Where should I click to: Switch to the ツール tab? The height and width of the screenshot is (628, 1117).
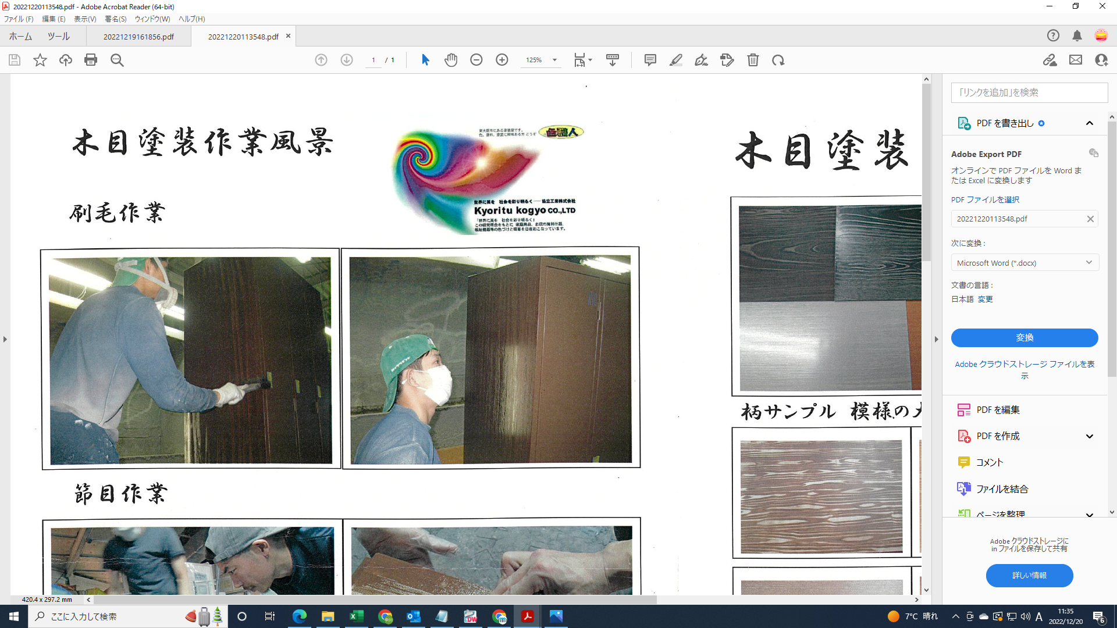(x=59, y=36)
